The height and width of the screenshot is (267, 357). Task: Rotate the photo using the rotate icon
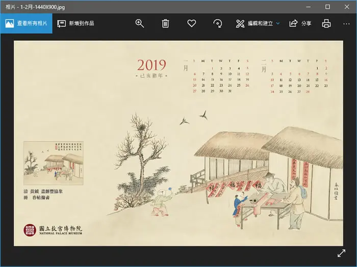tap(217, 23)
